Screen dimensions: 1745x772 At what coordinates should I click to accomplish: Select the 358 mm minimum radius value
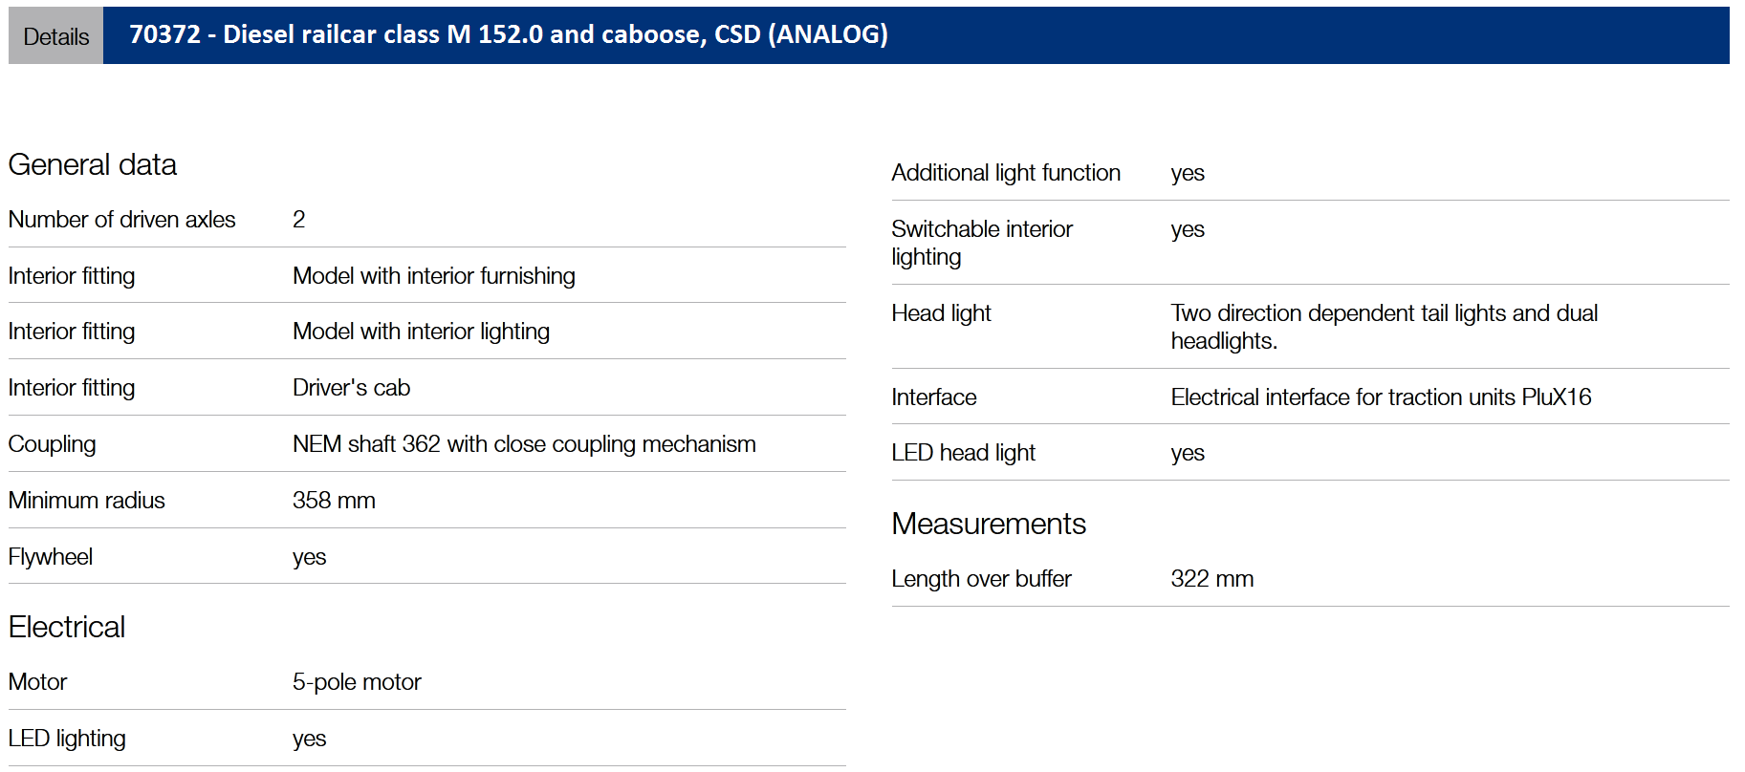click(x=334, y=501)
